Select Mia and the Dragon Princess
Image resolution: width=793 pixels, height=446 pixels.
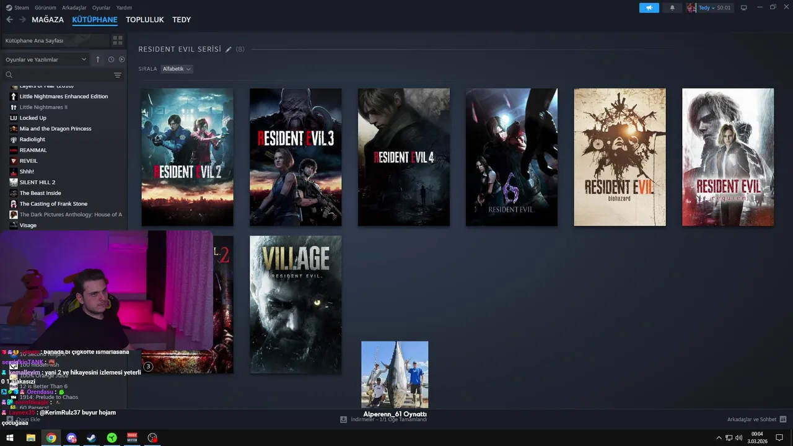(x=55, y=129)
